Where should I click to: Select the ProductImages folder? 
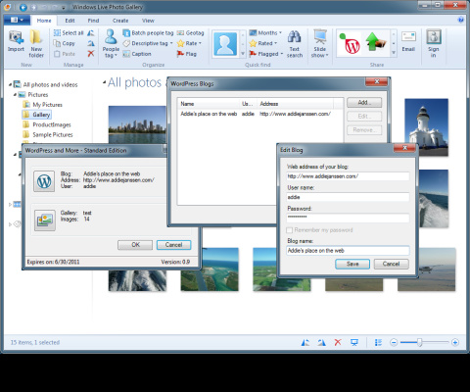52,124
